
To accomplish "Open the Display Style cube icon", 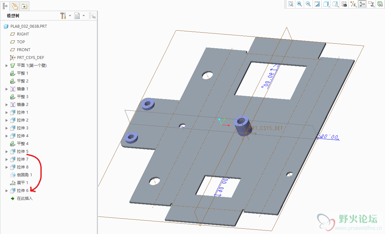I will tap(326, 4).
